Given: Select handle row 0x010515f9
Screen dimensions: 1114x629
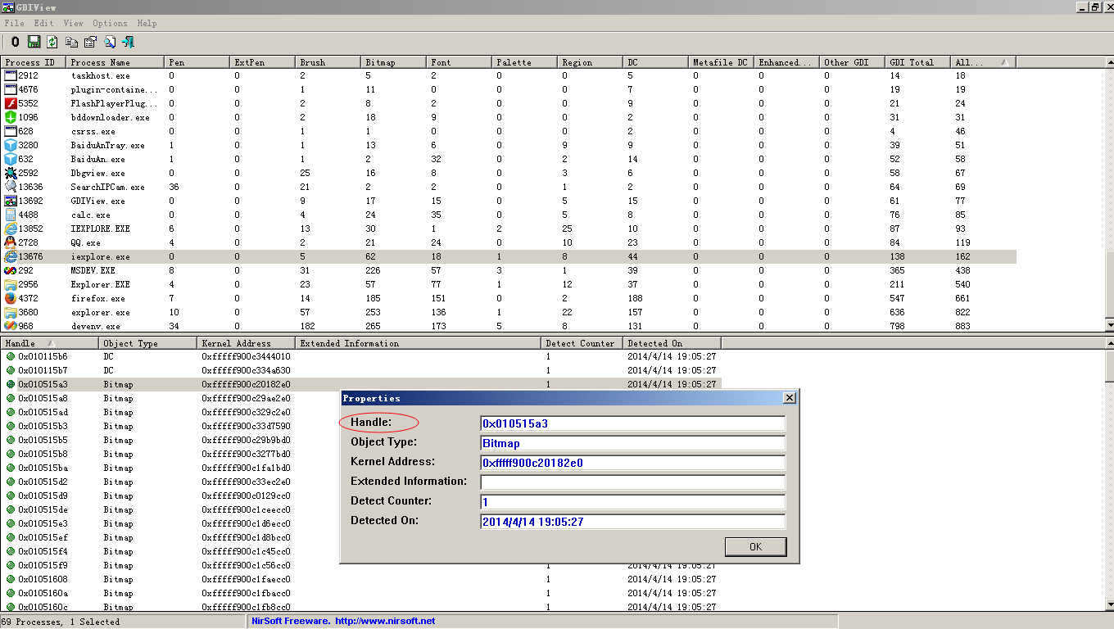Looking at the screenshot, I should [361, 565].
